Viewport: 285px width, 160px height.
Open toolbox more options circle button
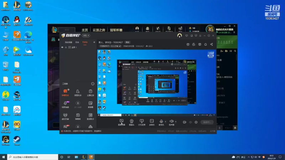[x=93, y=84]
